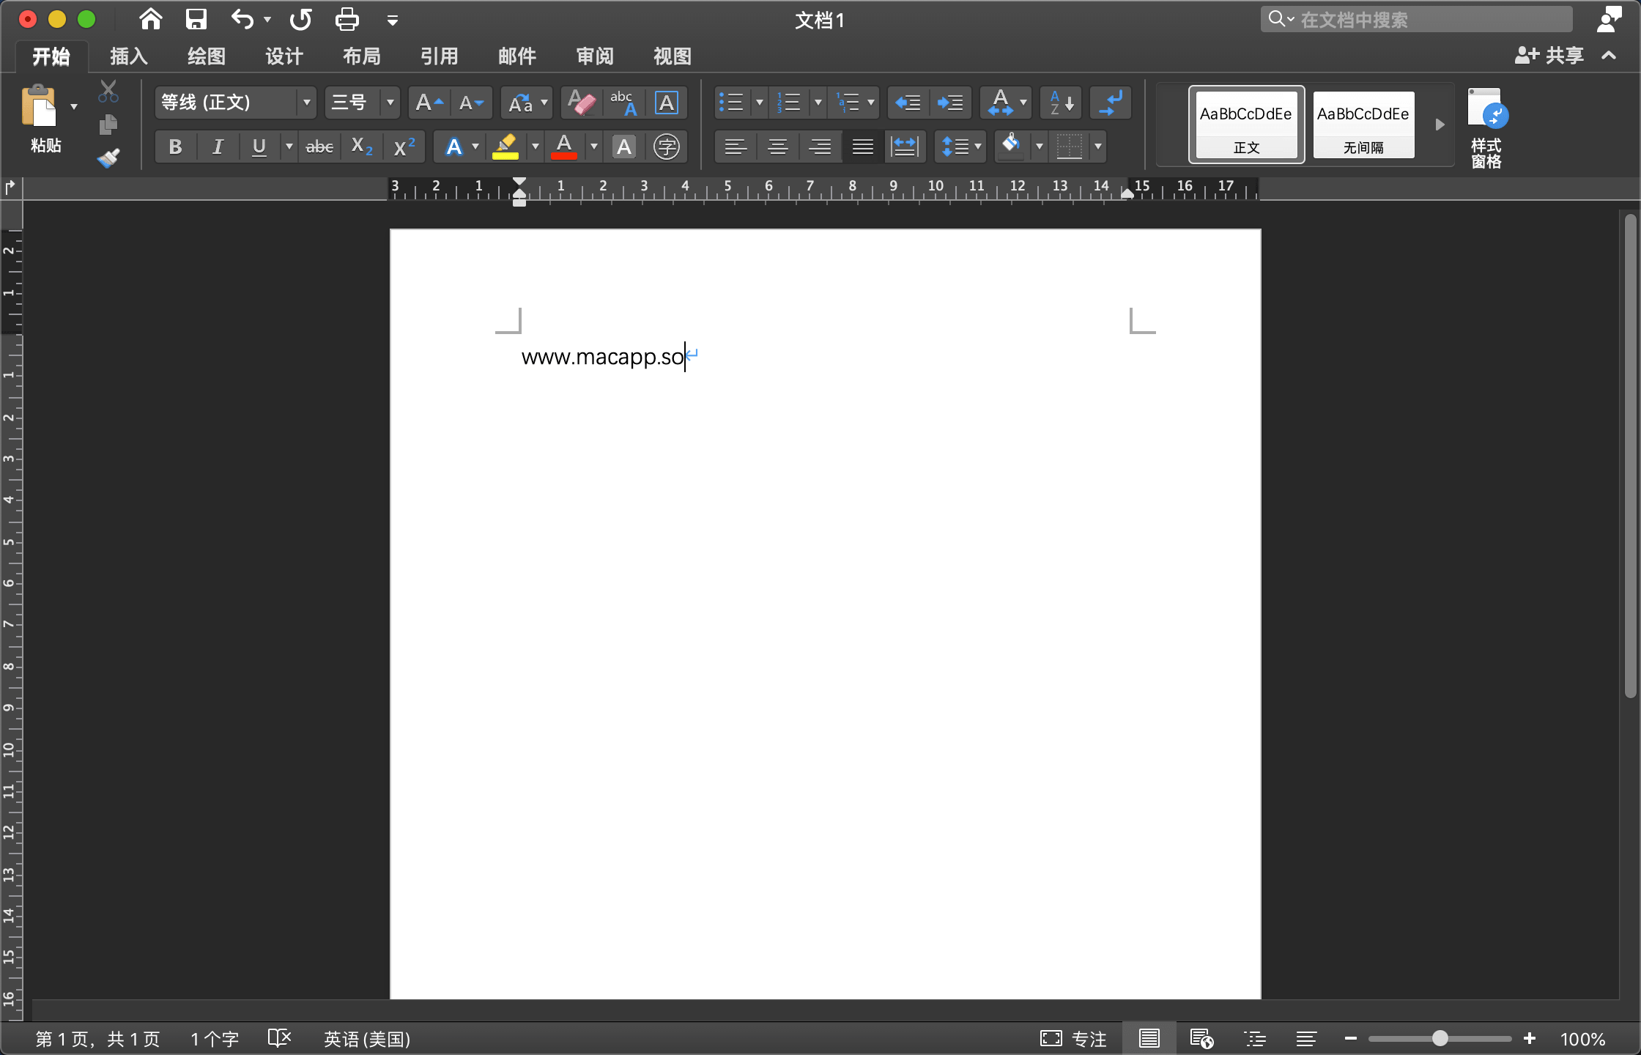Print the document using the printer icon
This screenshot has width=1641, height=1055.
pos(347,19)
